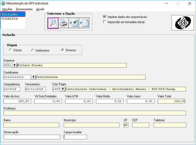Click the Vlr Outr.Entidades field
The image size is (196, 145).
(48, 101)
